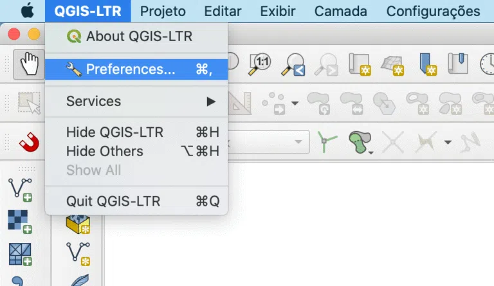494x286 pixels.
Task: Click Add Raster Layer checkerboard icon
Action: 20,222
